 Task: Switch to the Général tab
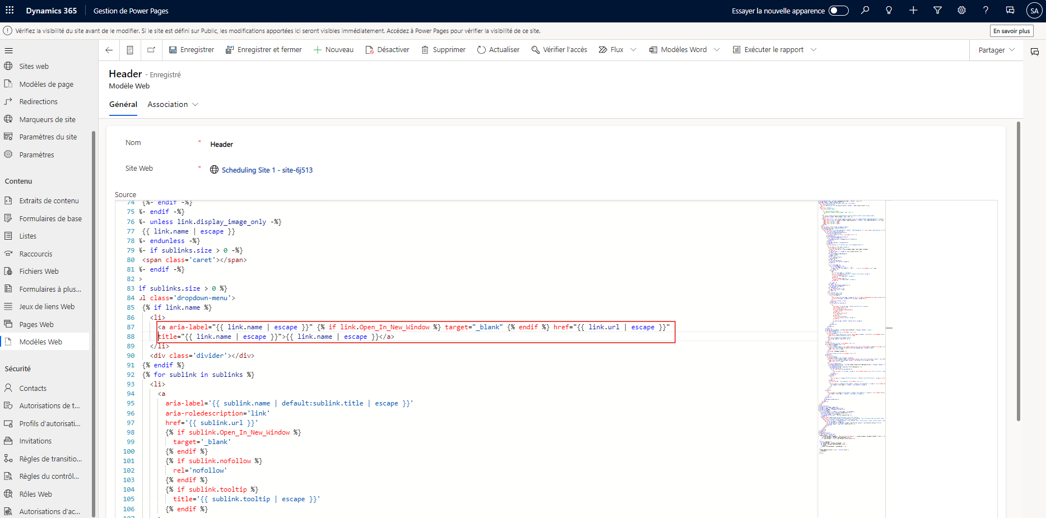click(123, 104)
